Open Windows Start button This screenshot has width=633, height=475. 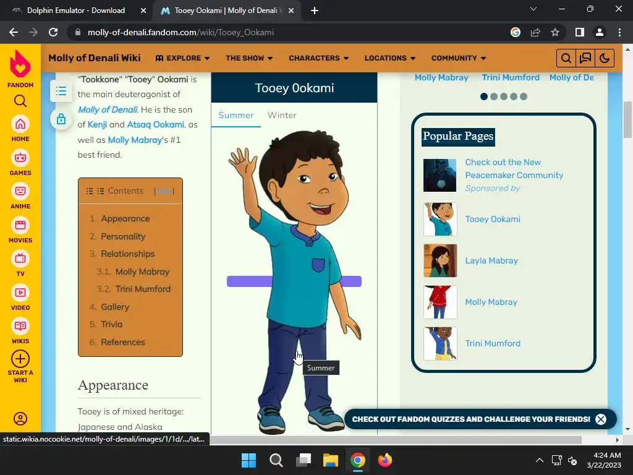pos(249,460)
